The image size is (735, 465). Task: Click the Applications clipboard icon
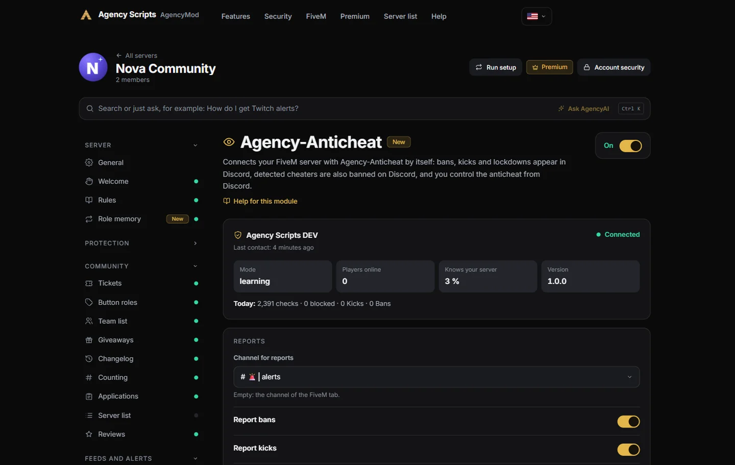89,397
